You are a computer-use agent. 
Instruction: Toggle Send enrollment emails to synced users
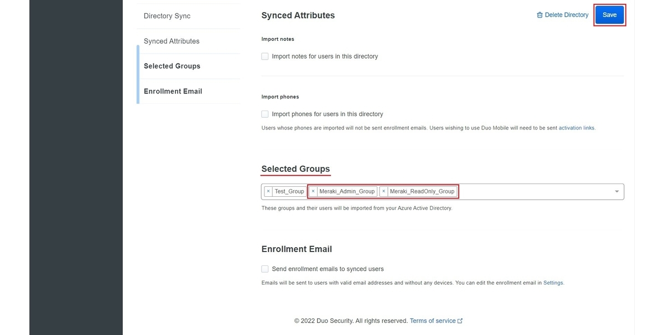coord(265,269)
